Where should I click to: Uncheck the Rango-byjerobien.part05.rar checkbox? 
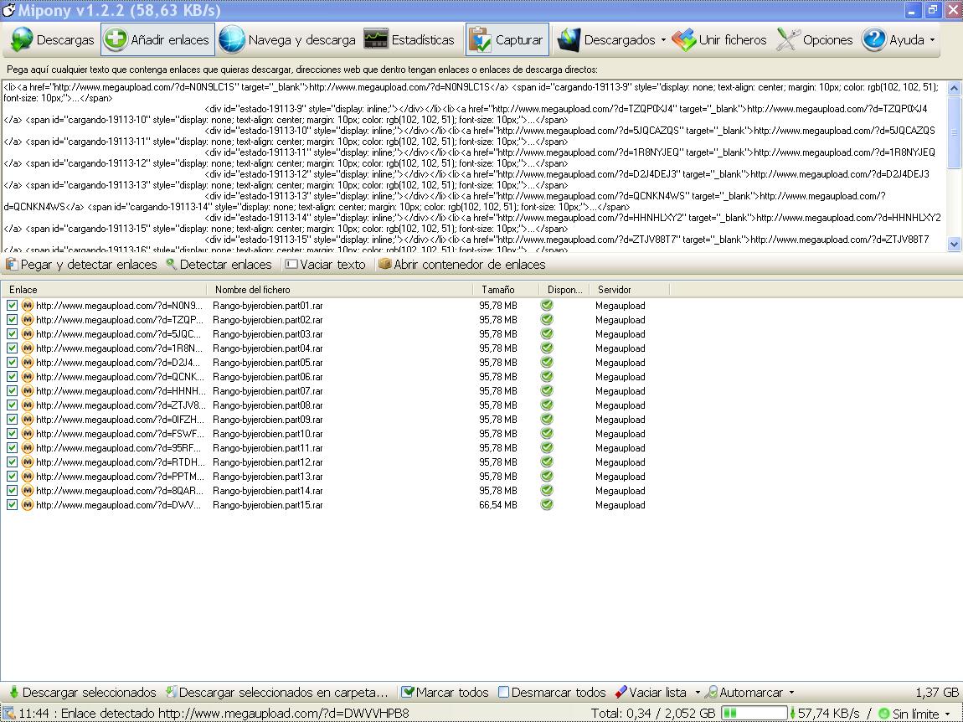point(12,363)
